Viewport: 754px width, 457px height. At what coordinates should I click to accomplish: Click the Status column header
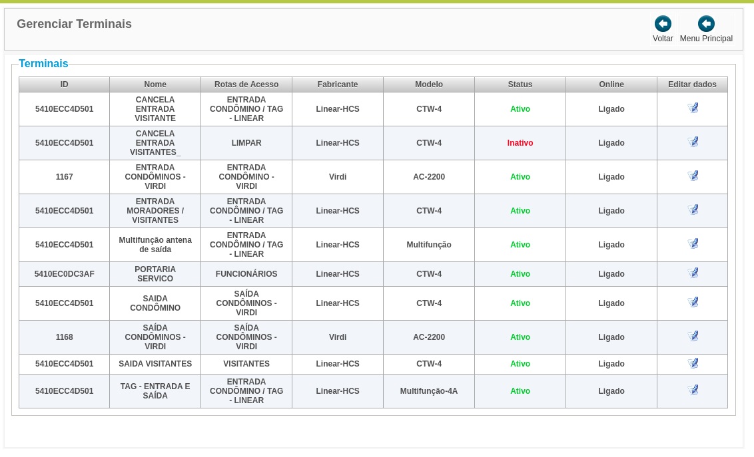tap(520, 84)
